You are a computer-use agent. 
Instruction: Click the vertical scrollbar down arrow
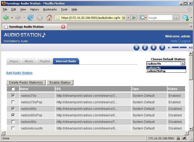191,129
